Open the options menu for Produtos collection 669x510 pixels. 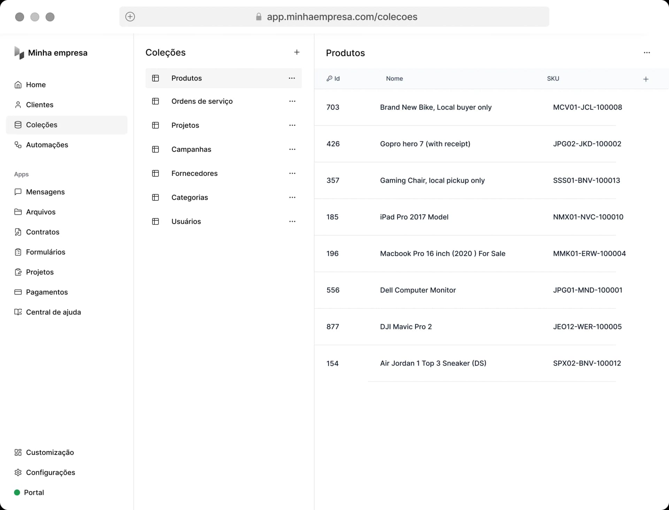pos(292,78)
